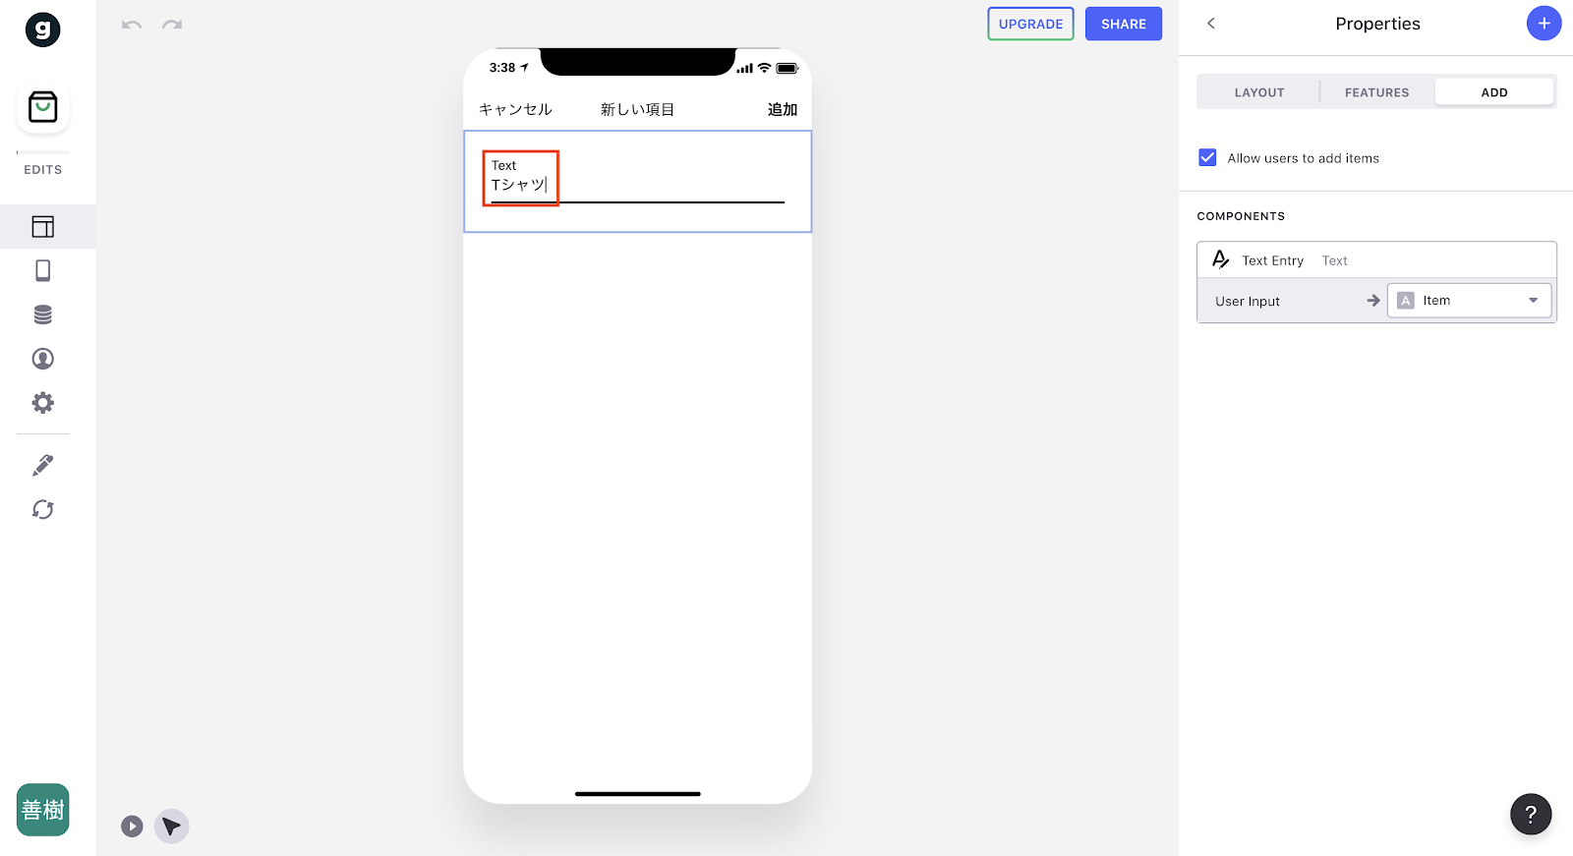
Task: Click the UPGRADE button
Action: [x=1030, y=24]
